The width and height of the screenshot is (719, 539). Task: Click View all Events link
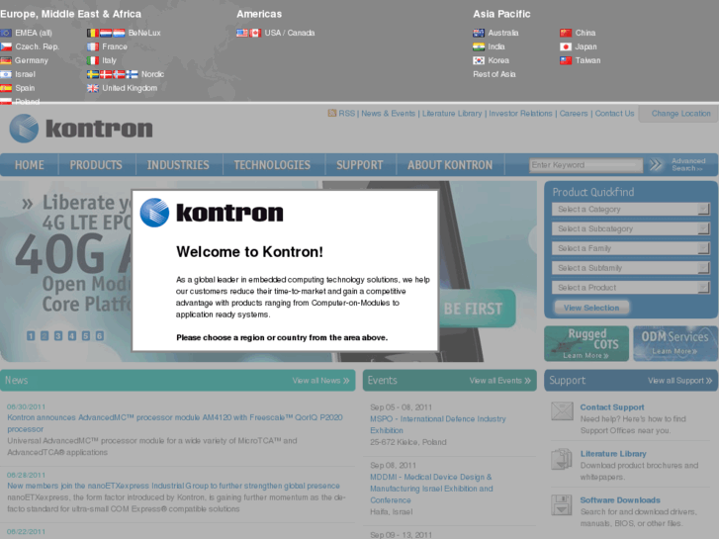tap(499, 381)
